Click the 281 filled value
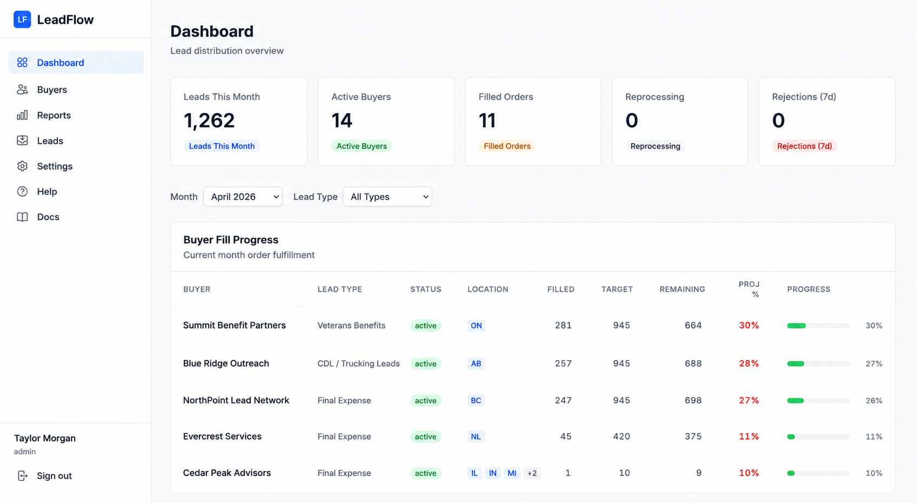 (x=563, y=325)
